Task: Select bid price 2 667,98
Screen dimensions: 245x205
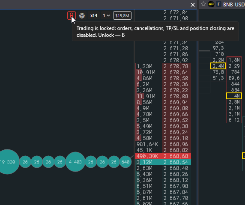Action: [176, 186]
